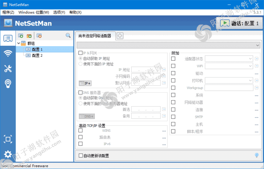
Task: Click the search magnifier icon
Action: [x=68, y=35]
